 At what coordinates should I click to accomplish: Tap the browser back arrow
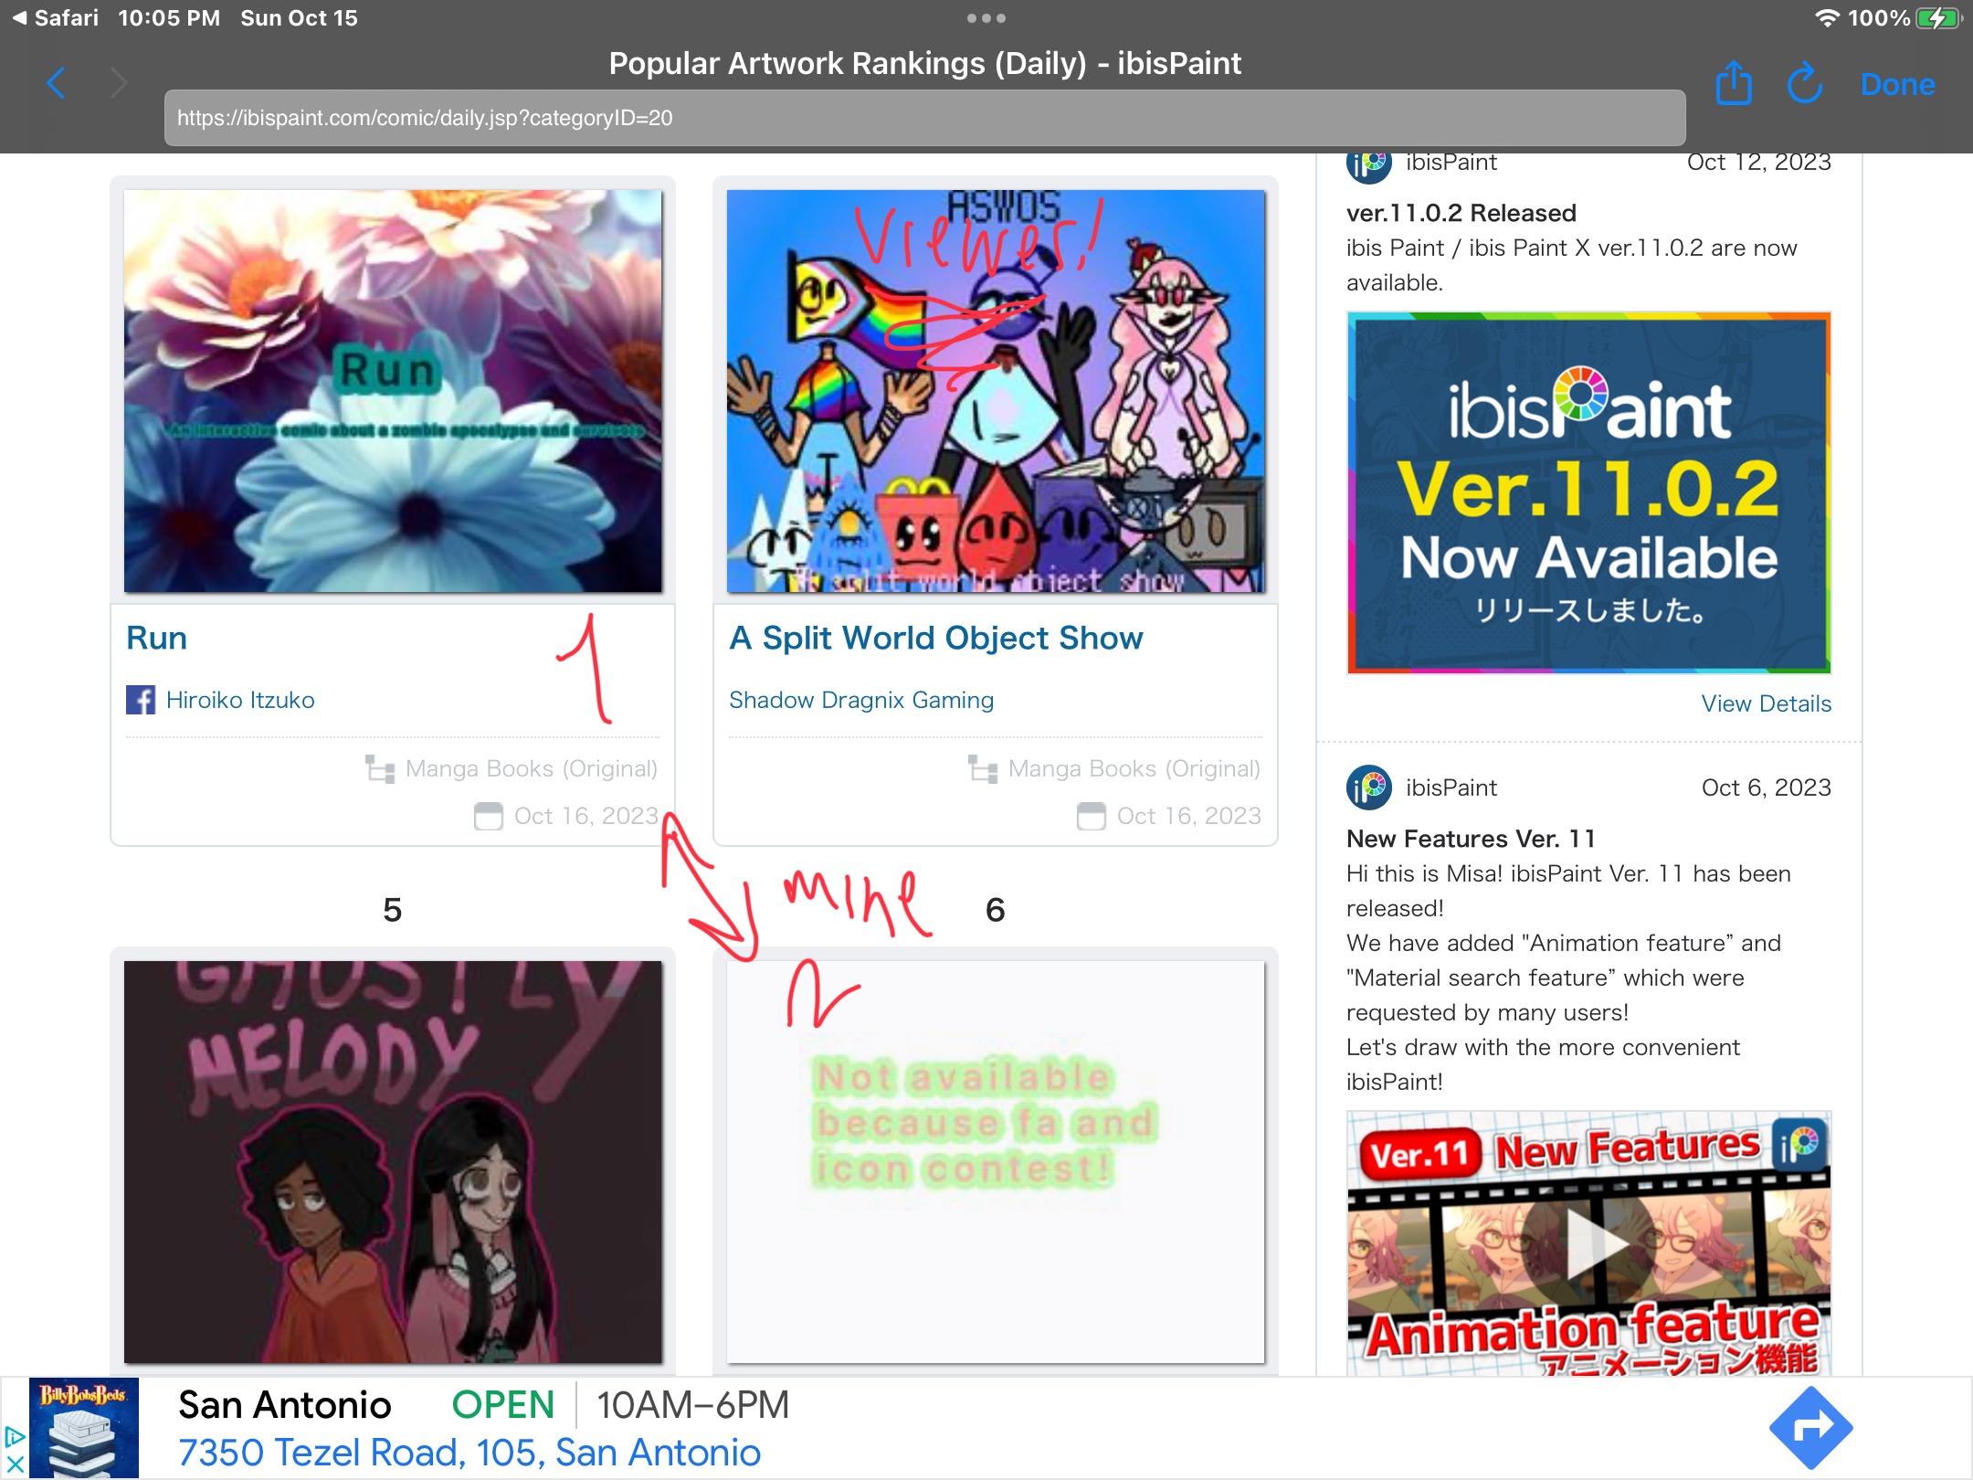[x=57, y=84]
